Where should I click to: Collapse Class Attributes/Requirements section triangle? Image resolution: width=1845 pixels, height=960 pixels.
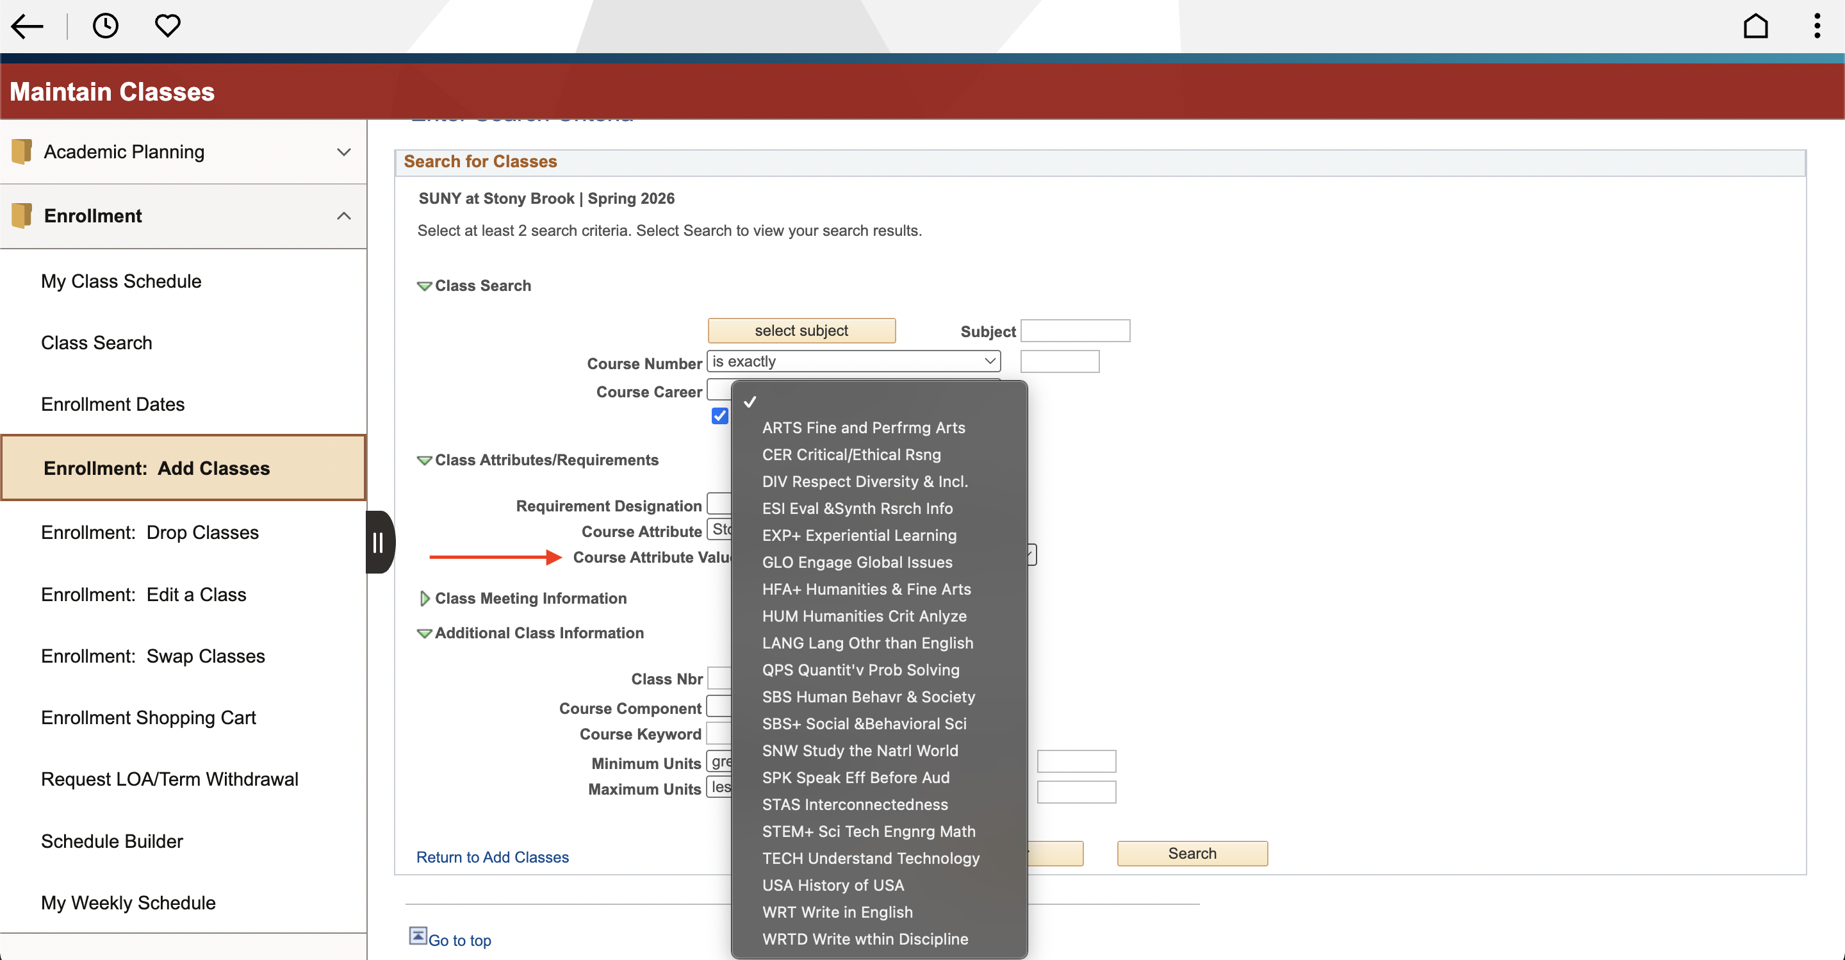pyautogui.click(x=424, y=460)
